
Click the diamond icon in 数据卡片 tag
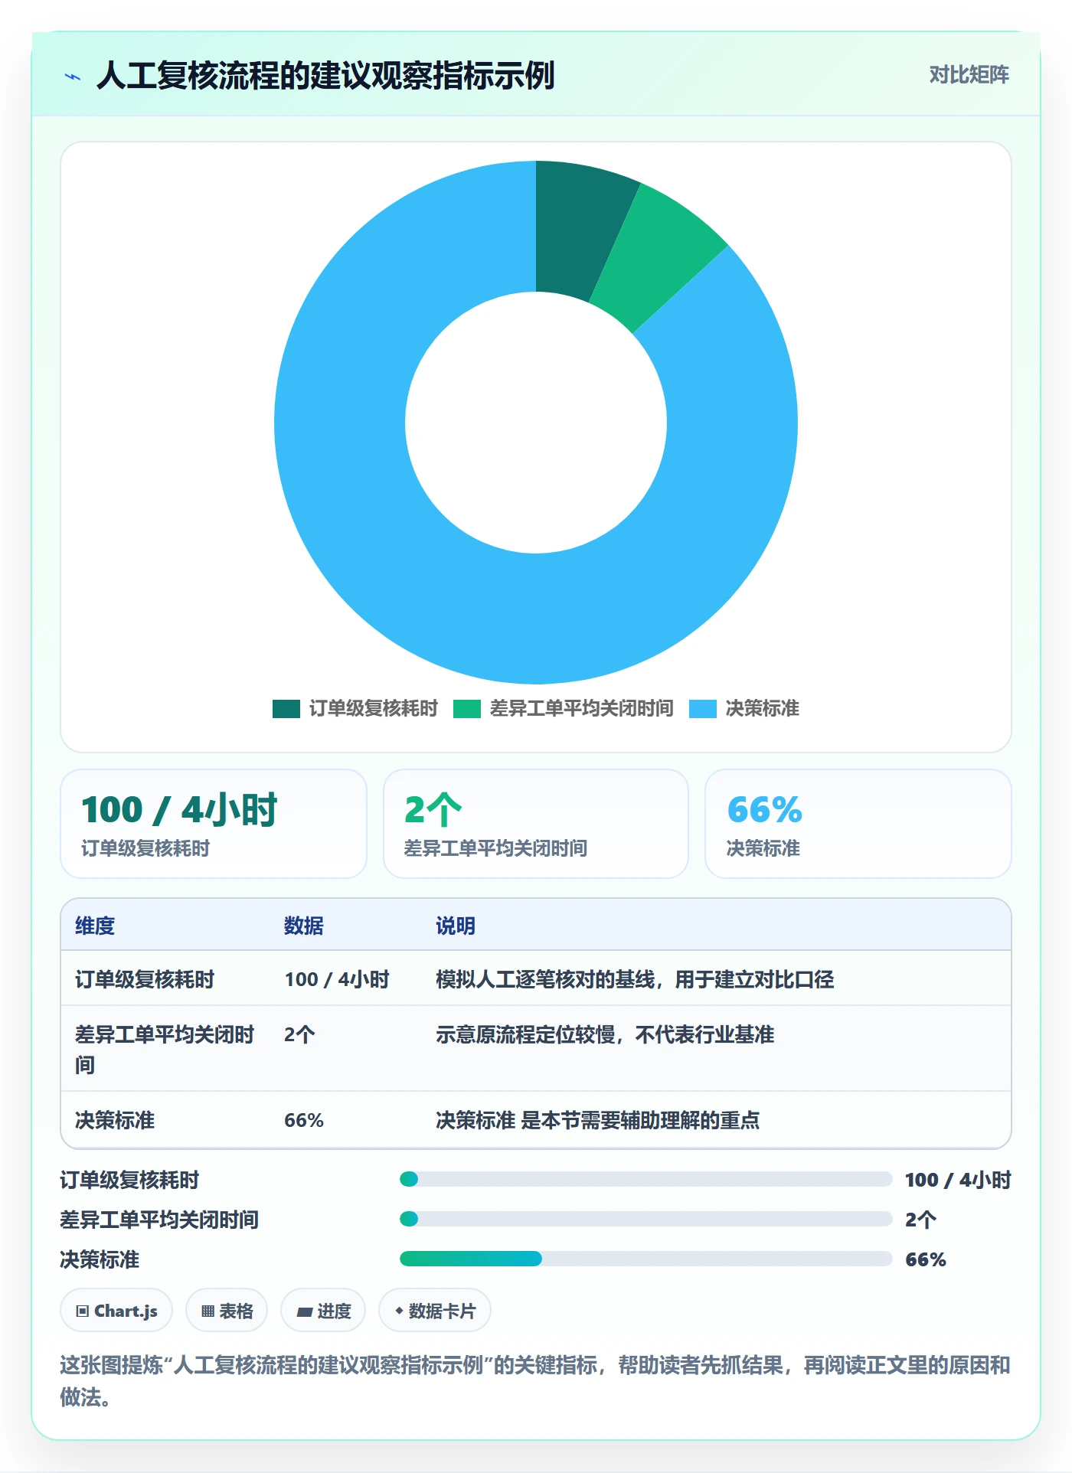399,1311
